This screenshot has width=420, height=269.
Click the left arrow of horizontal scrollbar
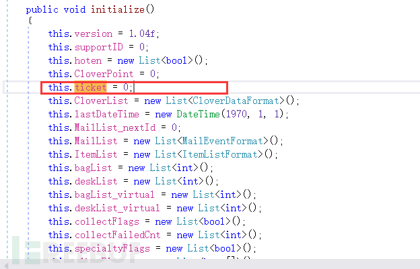click(6, 266)
